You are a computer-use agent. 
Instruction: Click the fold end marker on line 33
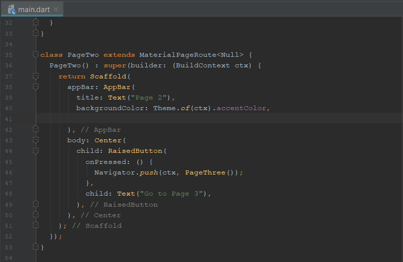[36, 33]
